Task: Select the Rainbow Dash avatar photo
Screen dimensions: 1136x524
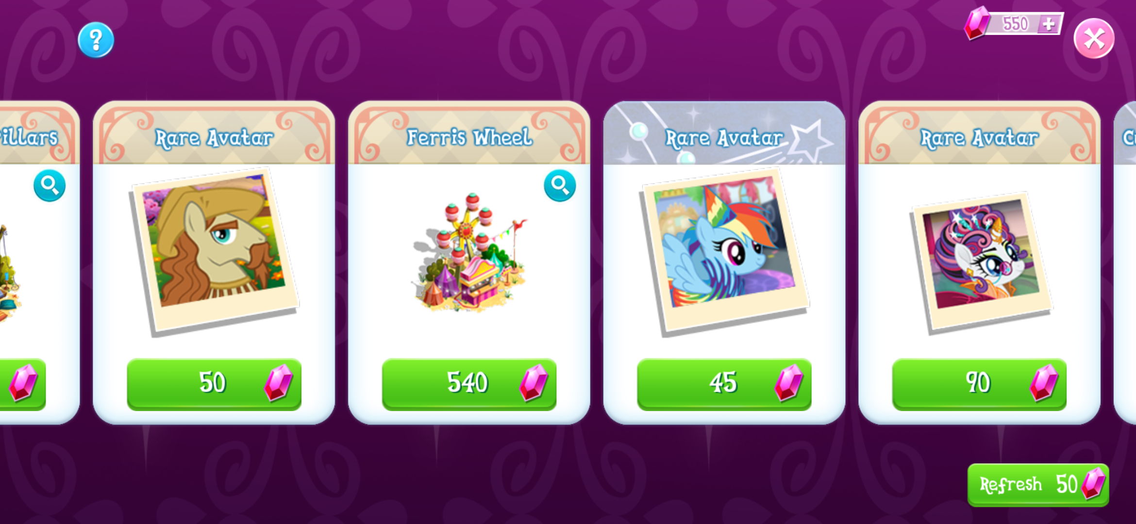Action: (x=724, y=252)
